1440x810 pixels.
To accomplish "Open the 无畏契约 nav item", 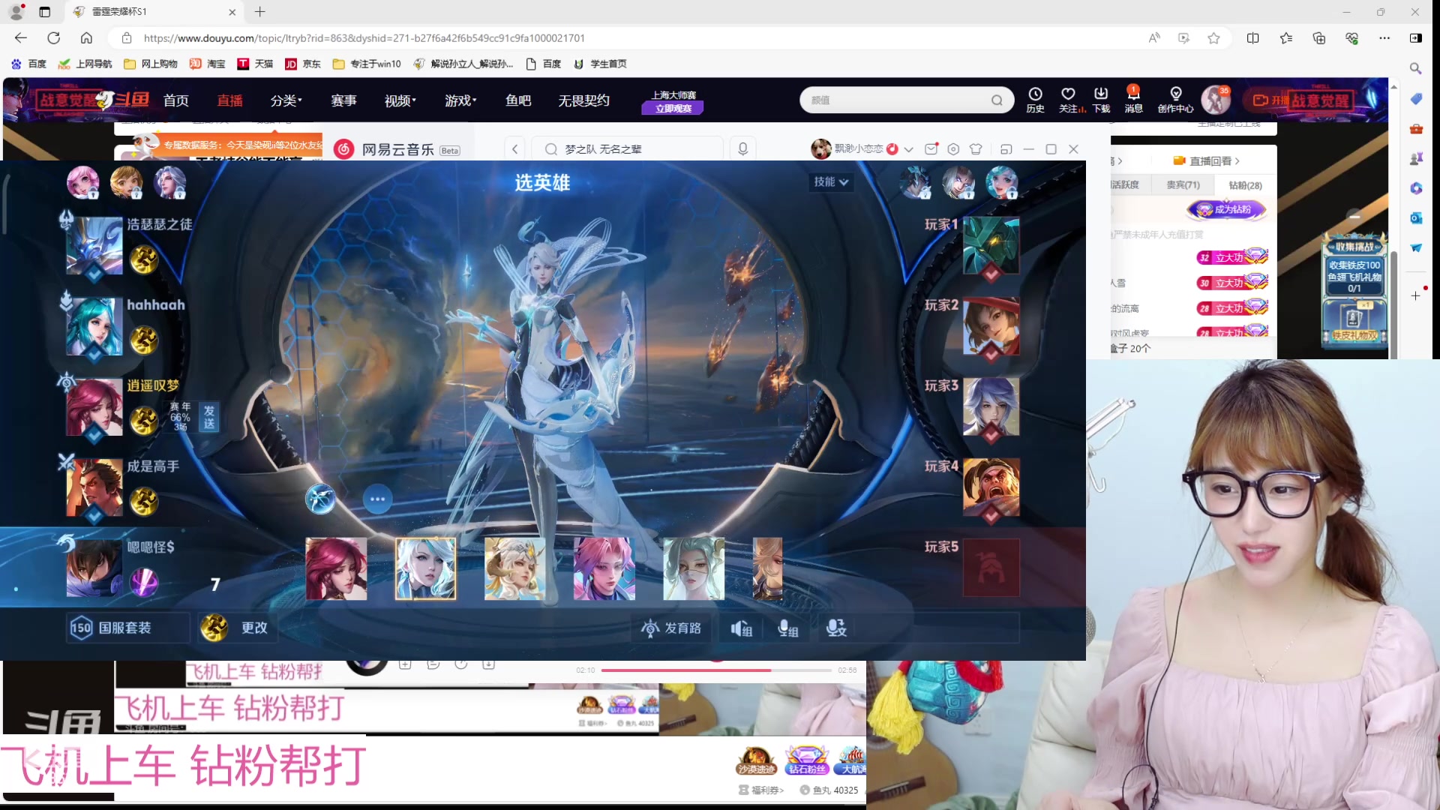I will tap(583, 100).
